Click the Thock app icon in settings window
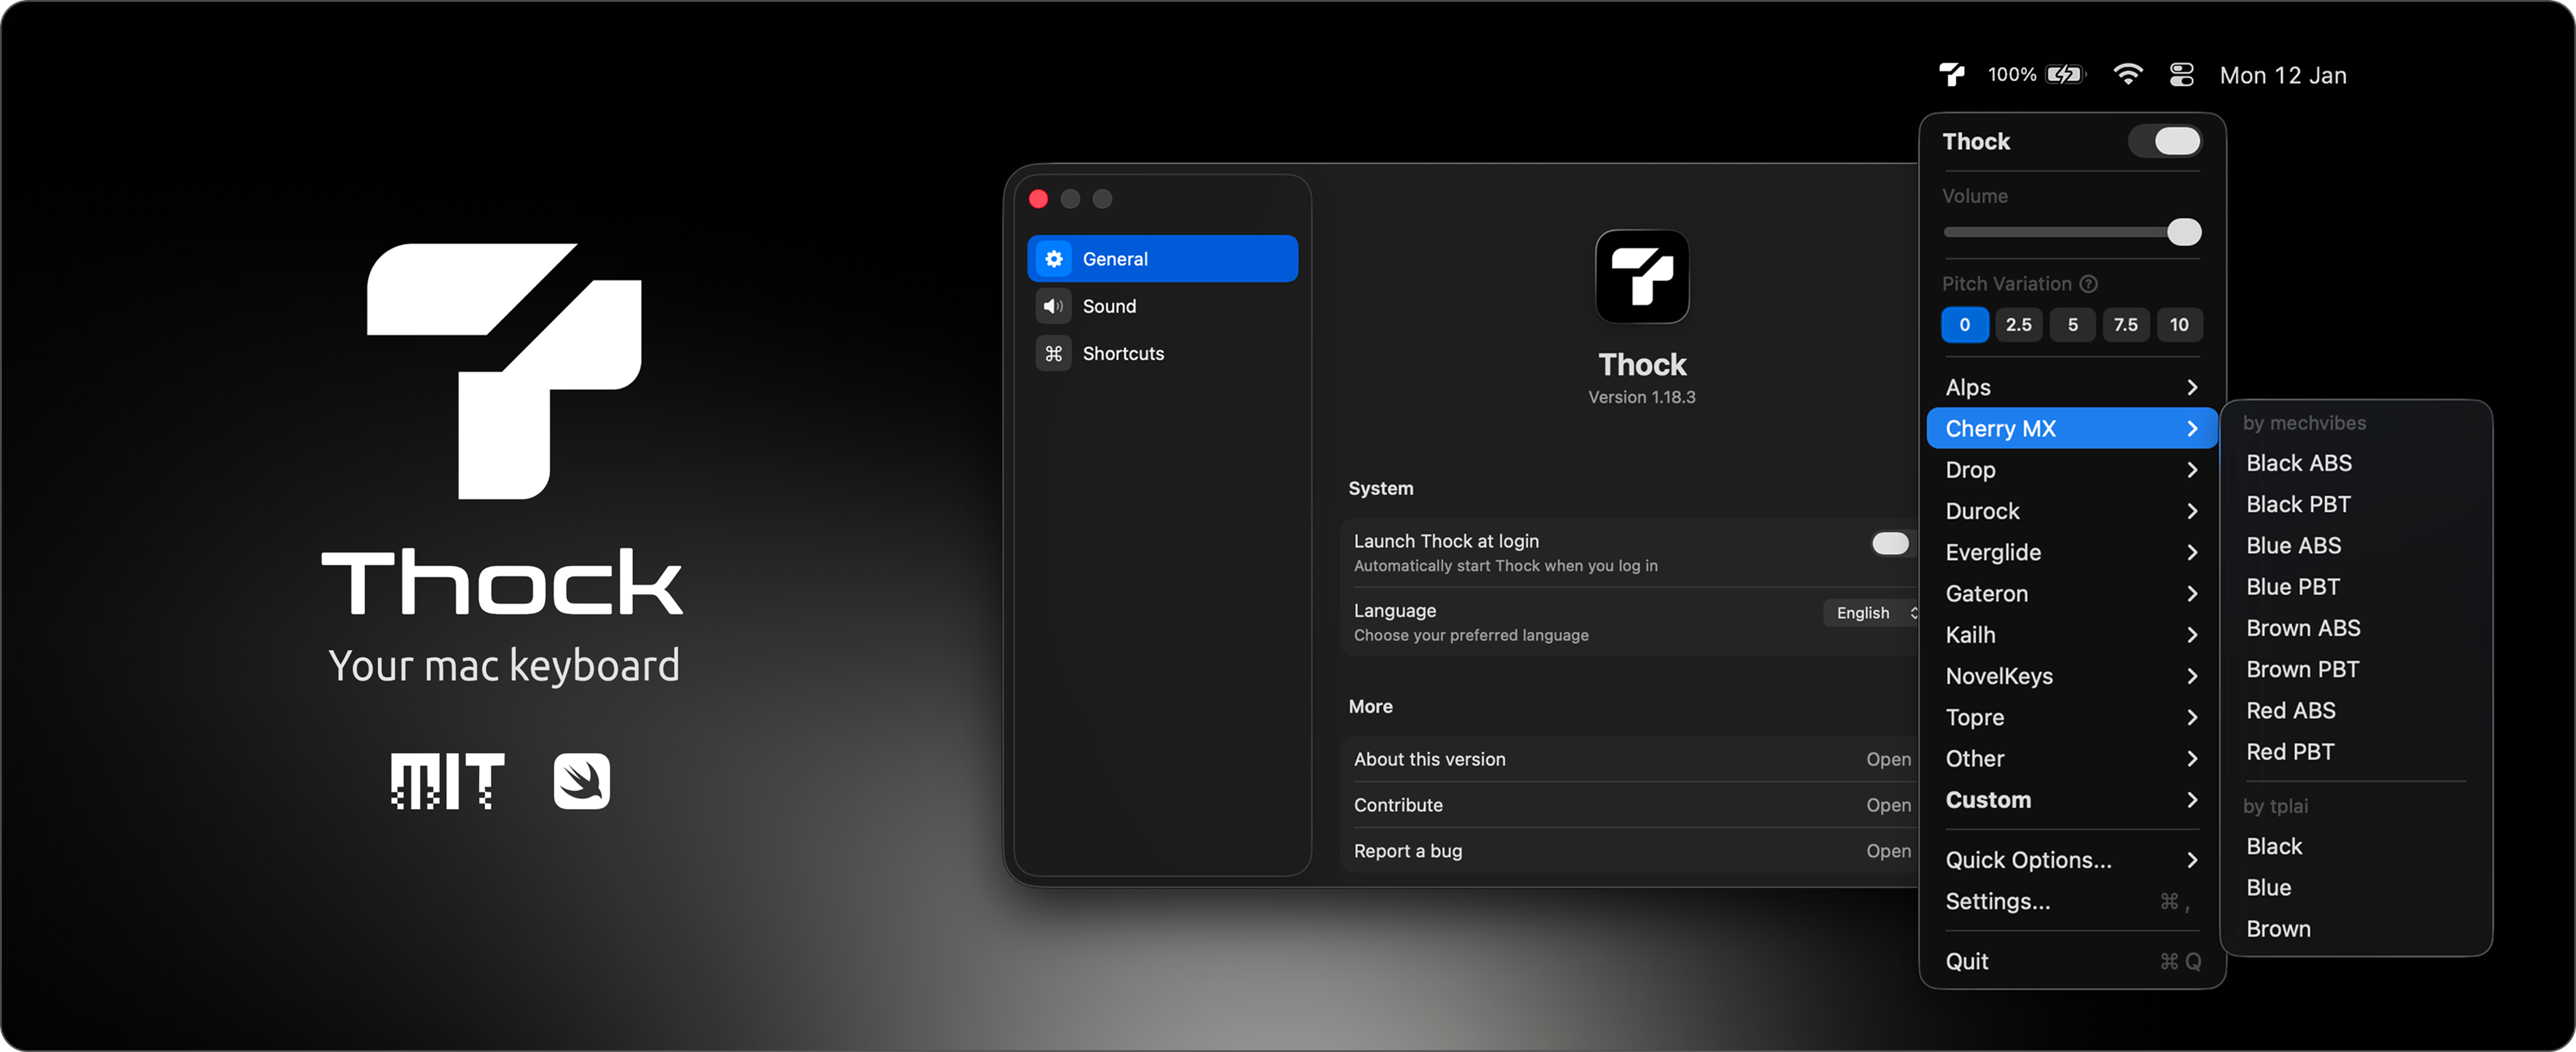The height and width of the screenshot is (1052, 2576). tap(1642, 277)
